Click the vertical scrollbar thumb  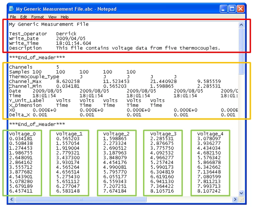click(x=242, y=50)
